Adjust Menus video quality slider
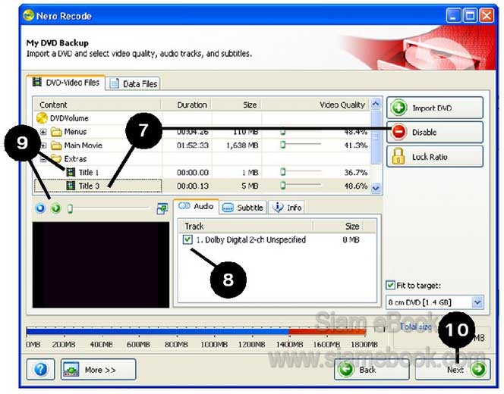504x394 pixels. [x=282, y=132]
